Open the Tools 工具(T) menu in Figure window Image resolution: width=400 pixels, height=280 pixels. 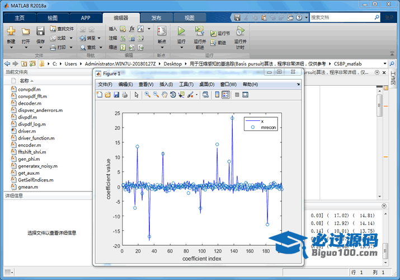tap(186, 84)
